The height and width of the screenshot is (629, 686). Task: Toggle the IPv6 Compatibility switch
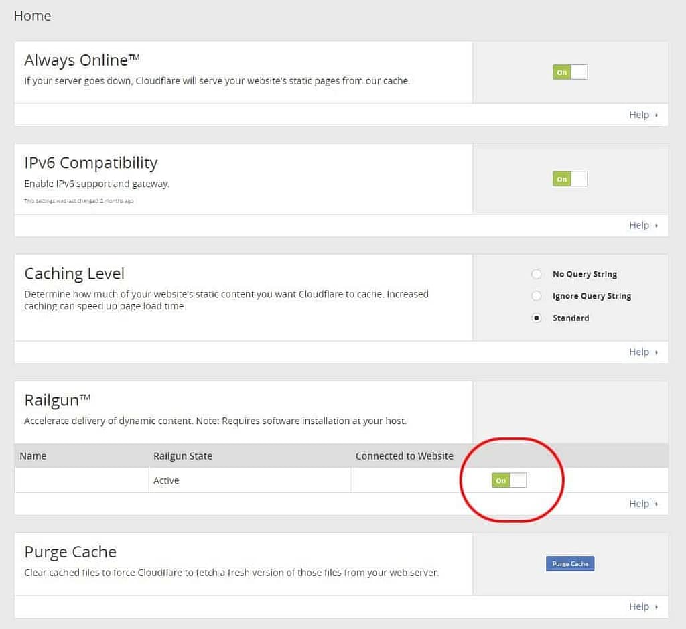coord(570,179)
